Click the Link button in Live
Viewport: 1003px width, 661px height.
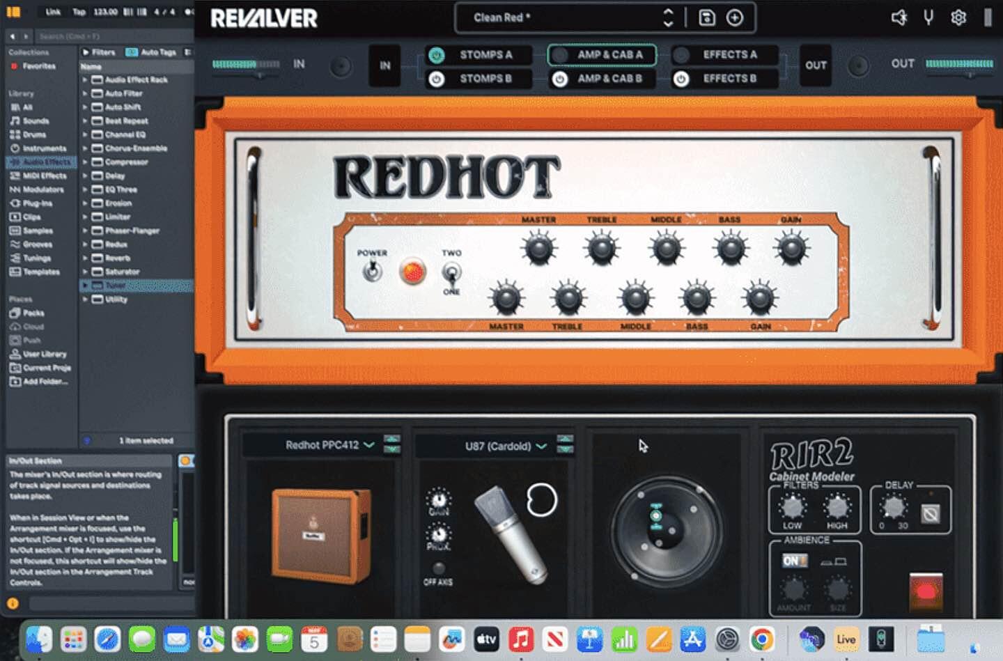53,12
